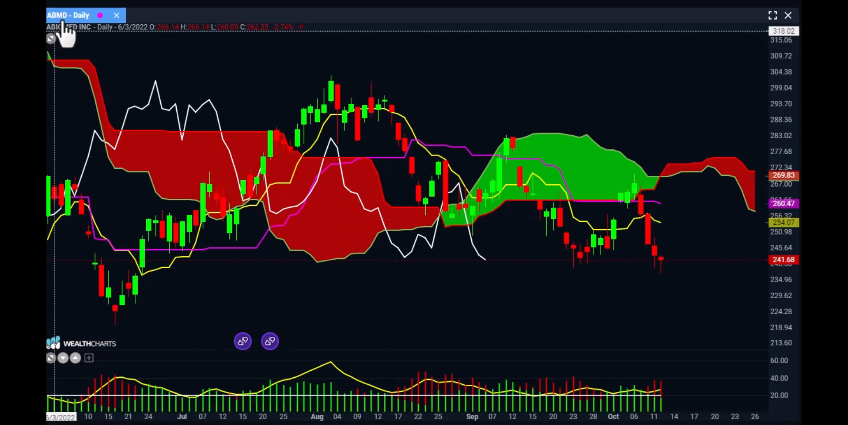This screenshot has height=425, width=848.
Task: Click the resize icon on the price pane
Action: [x=51, y=39]
